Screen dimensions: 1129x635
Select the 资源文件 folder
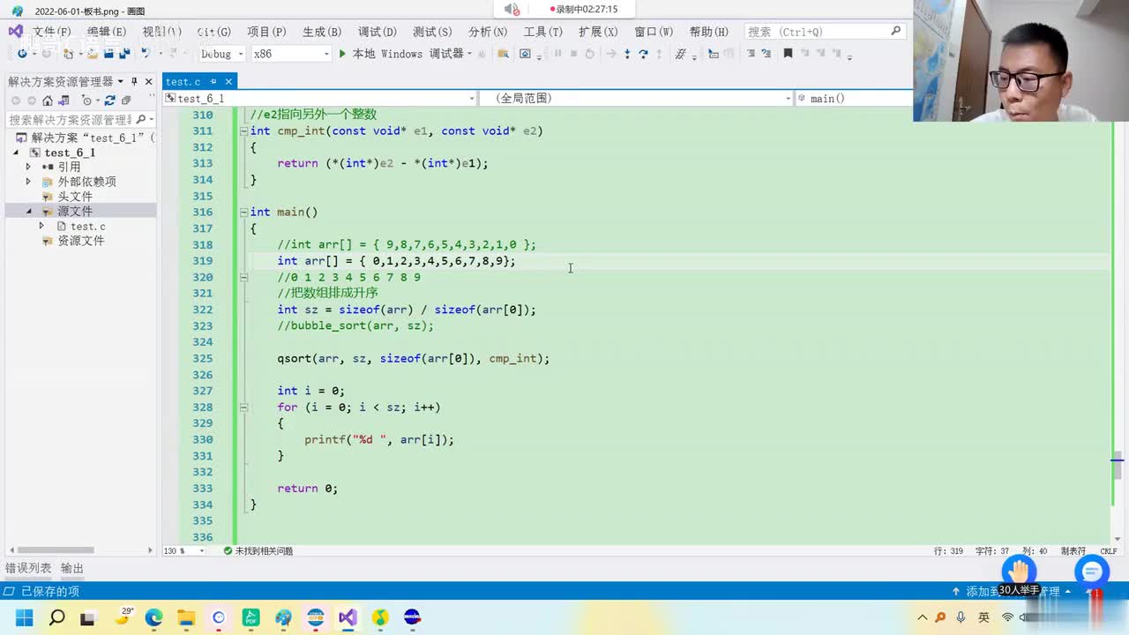(x=81, y=241)
